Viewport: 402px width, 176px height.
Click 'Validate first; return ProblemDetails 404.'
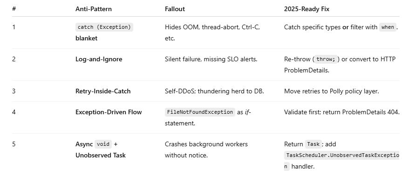point(342,112)
